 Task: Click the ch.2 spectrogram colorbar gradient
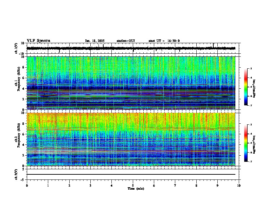point(246,143)
